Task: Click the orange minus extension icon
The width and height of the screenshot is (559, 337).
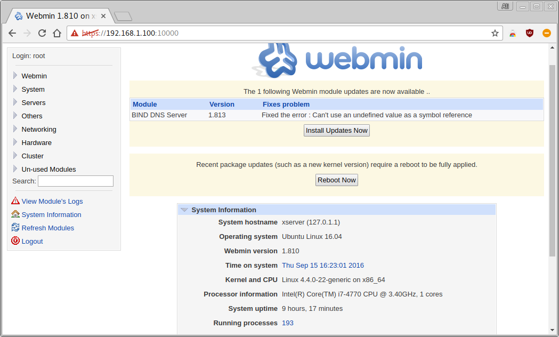Action: 547,33
